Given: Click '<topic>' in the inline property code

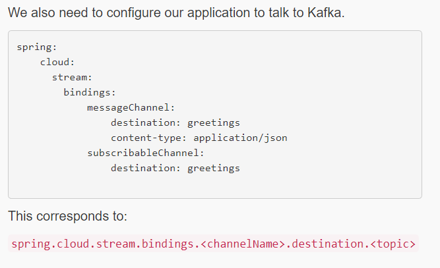Looking at the screenshot, I should [x=393, y=244].
